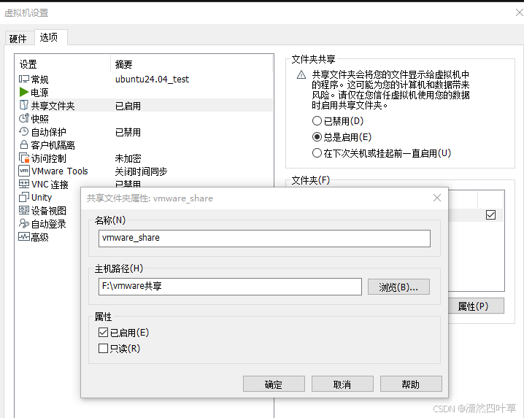Click the 浏览(B)... browse button
The image size is (524, 418).
coord(398,287)
